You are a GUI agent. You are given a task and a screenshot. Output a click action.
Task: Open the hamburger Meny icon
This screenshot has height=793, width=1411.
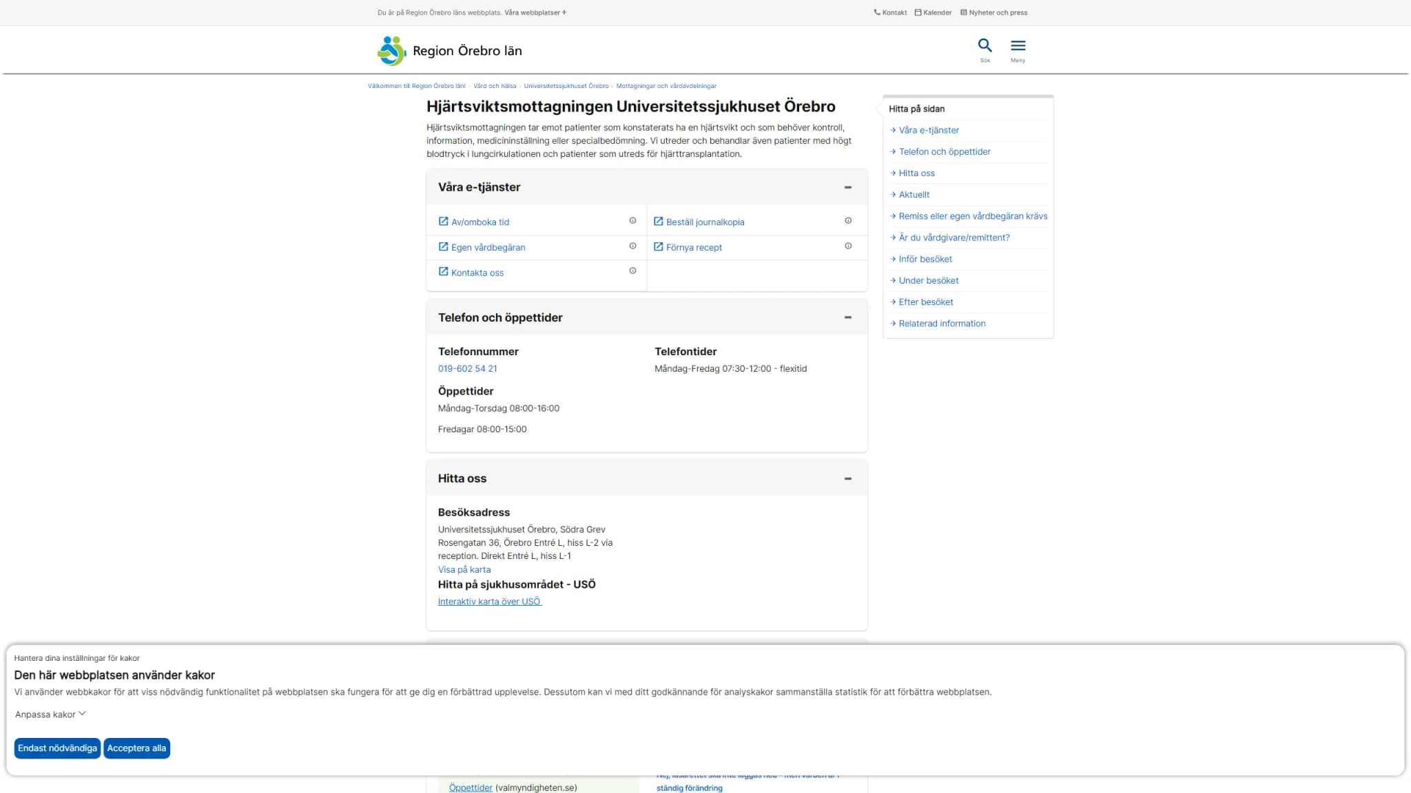click(1018, 46)
